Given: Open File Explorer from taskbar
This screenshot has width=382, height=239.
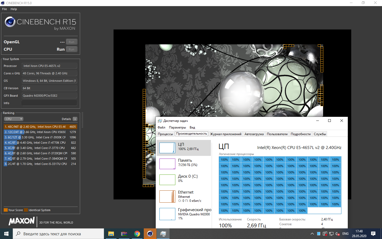Looking at the screenshot, I should pos(111,234).
